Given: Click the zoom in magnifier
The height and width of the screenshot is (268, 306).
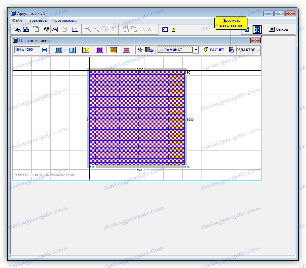Looking at the screenshot, I should click(88, 29).
